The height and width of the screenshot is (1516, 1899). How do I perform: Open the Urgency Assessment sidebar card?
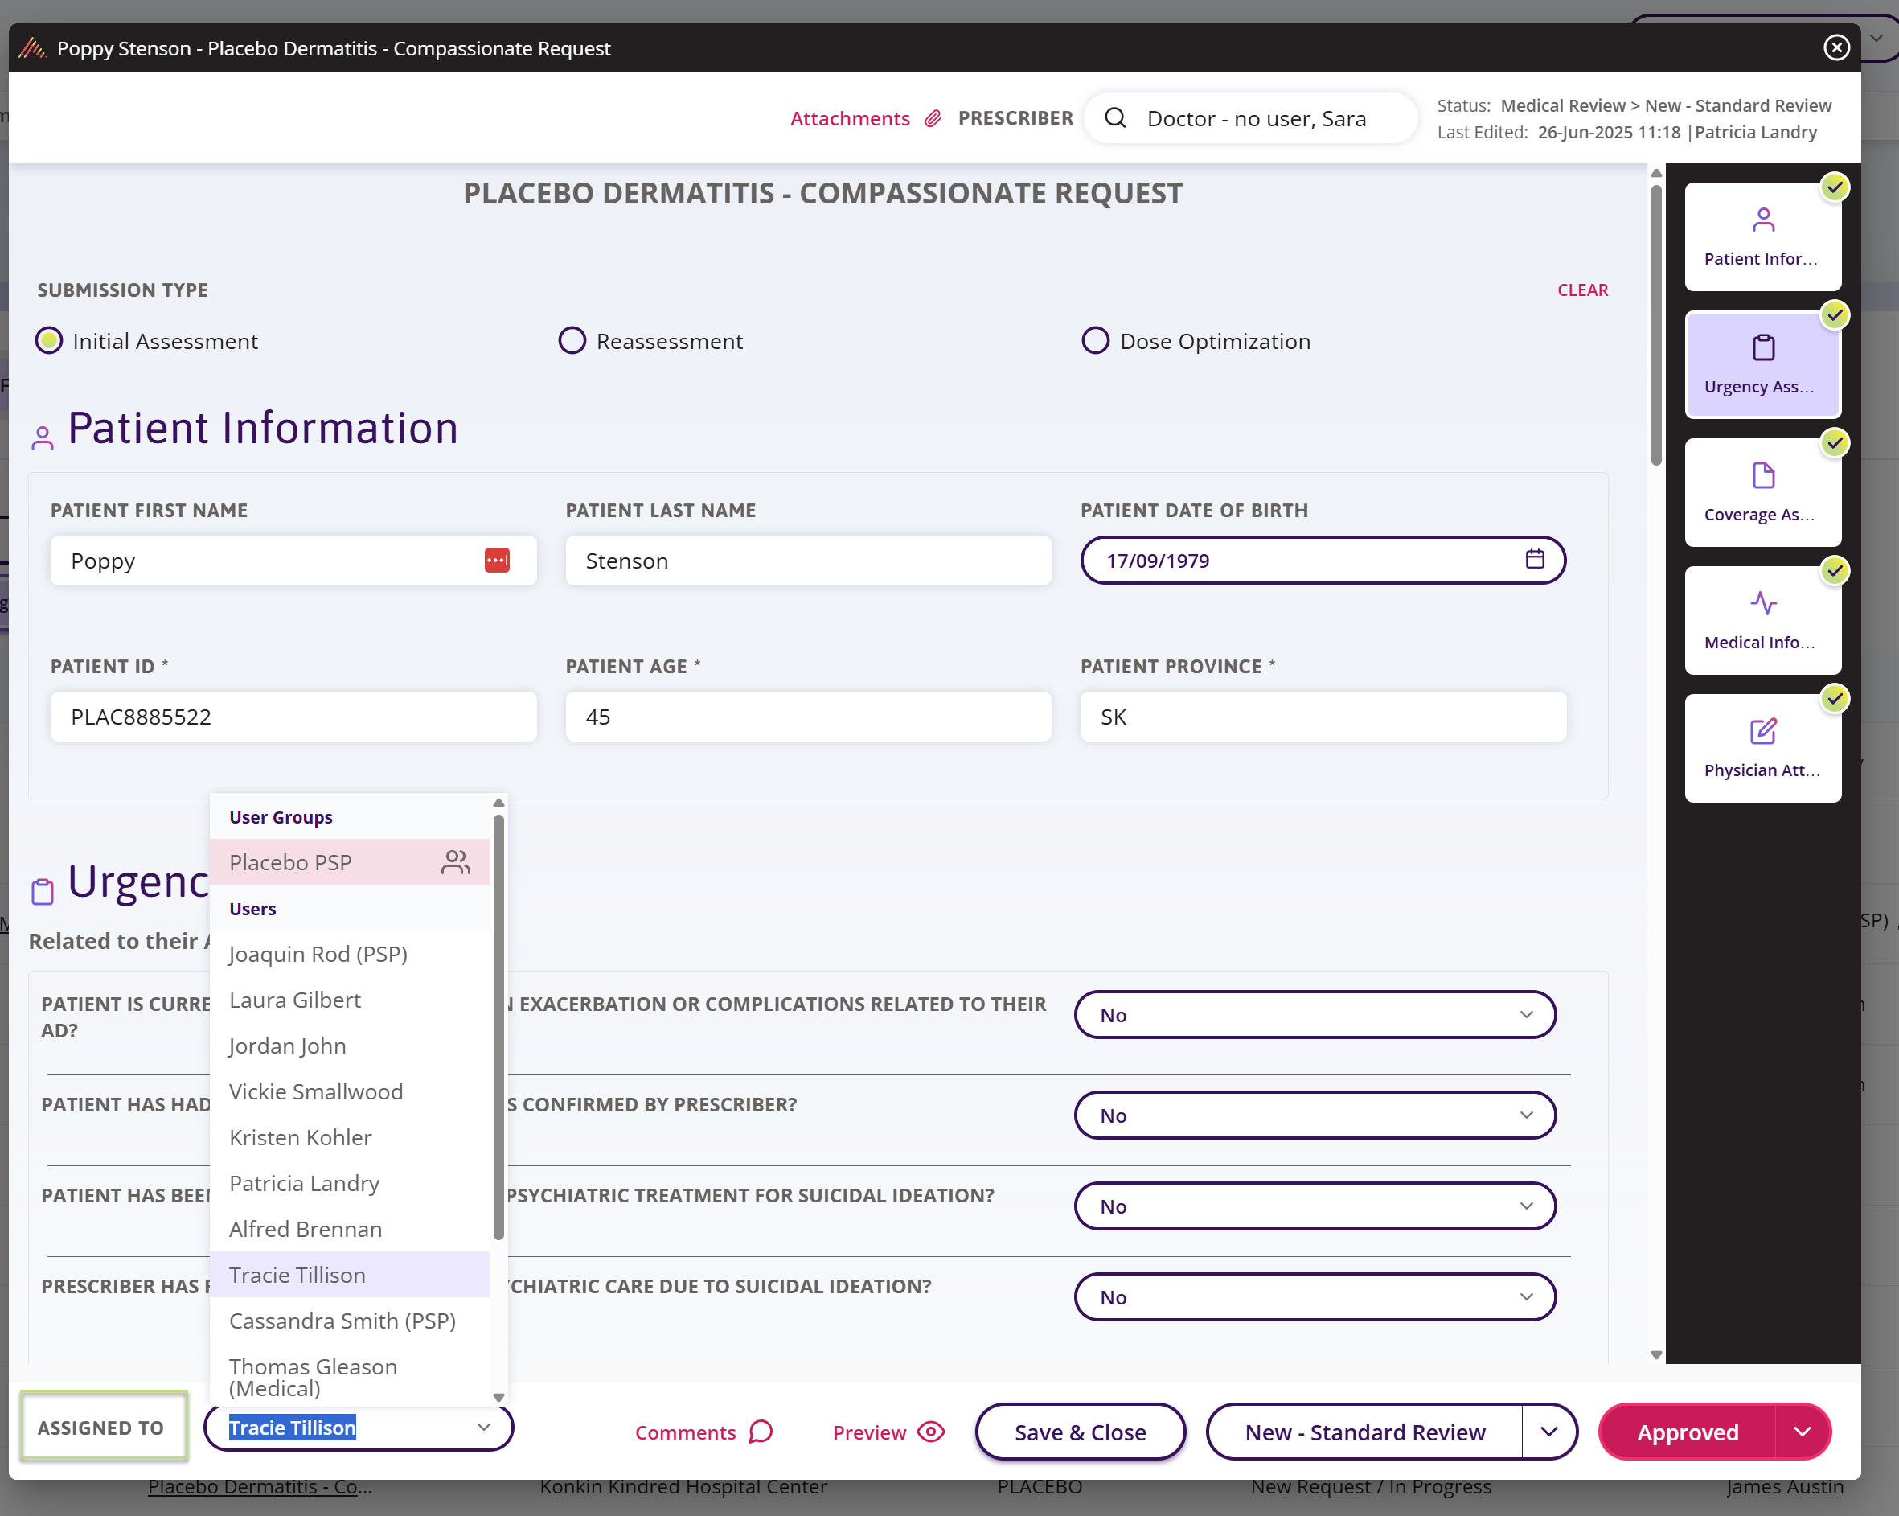(1762, 364)
